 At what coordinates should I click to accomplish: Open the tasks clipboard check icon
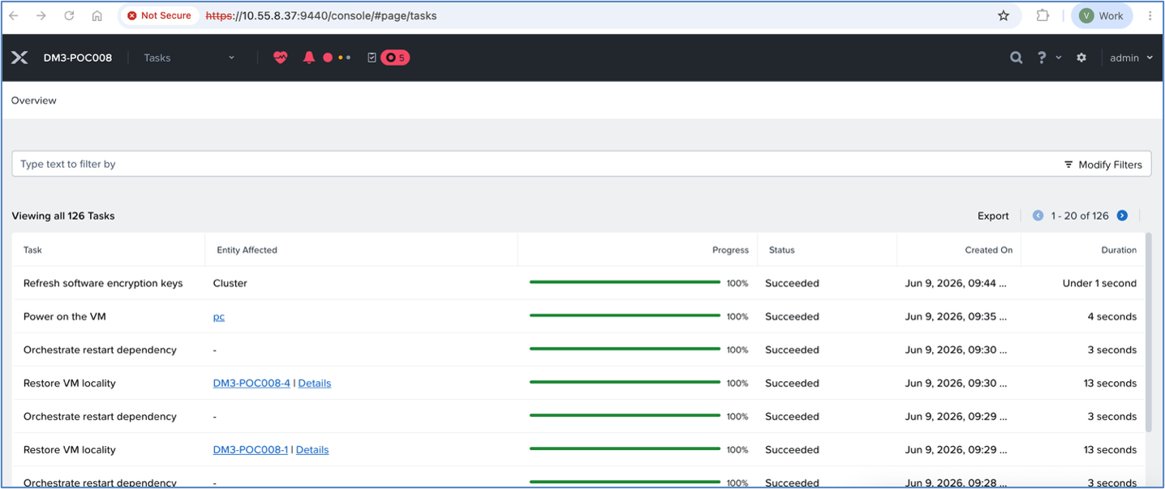372,58
